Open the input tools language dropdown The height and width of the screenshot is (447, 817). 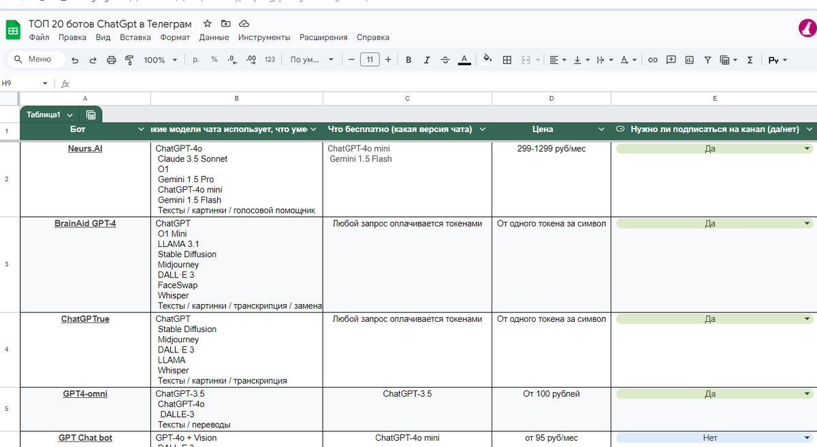778,60
